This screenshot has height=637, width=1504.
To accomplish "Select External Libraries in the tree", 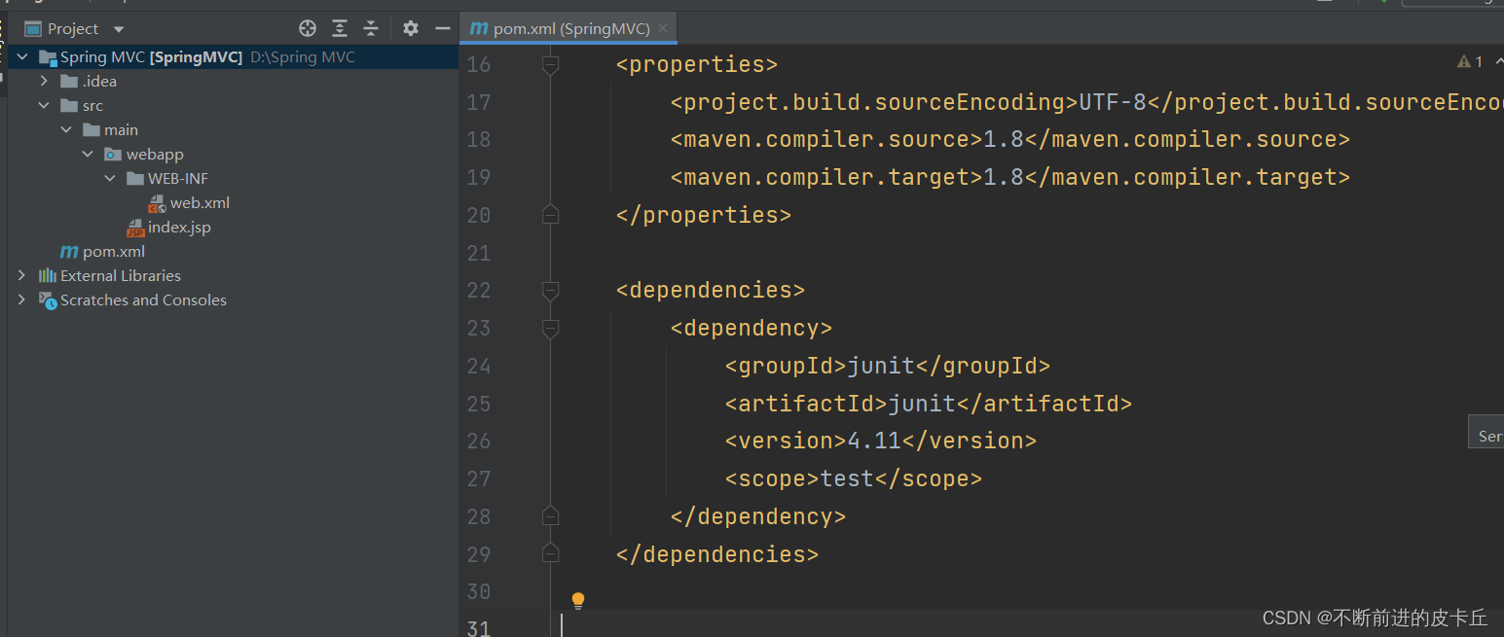I will pyautogui.click(x=121, y=276).
